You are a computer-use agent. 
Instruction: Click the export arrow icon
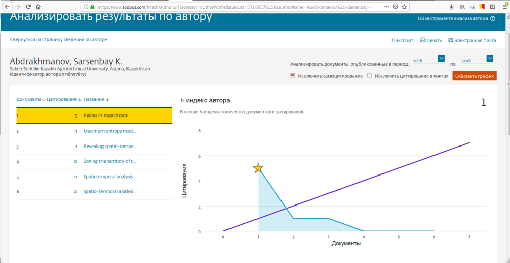pyautogui.click(x=392, y=40)
